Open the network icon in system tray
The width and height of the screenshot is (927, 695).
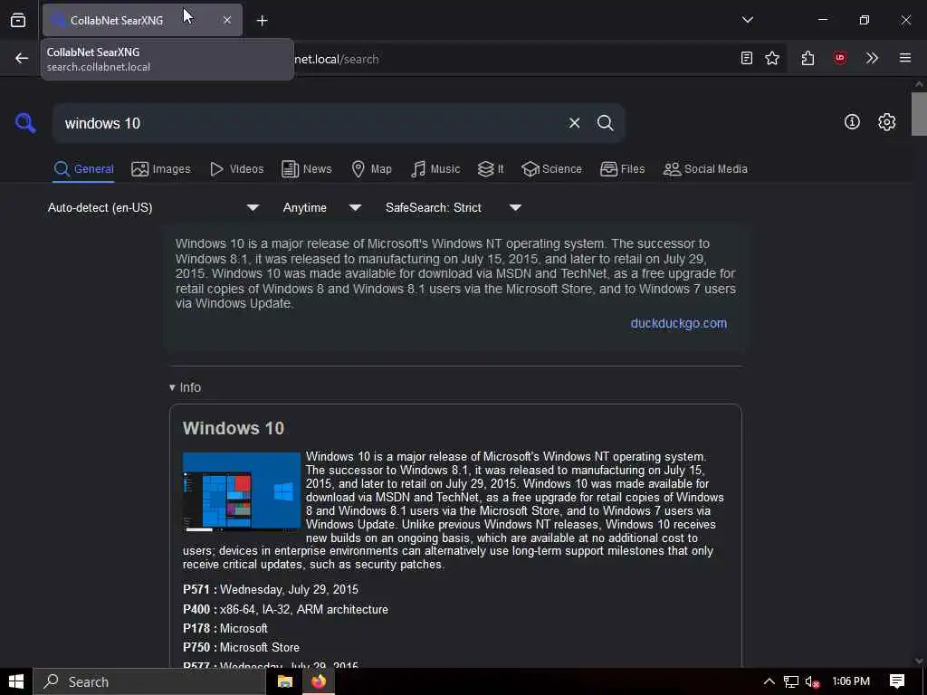click(791, 682)
